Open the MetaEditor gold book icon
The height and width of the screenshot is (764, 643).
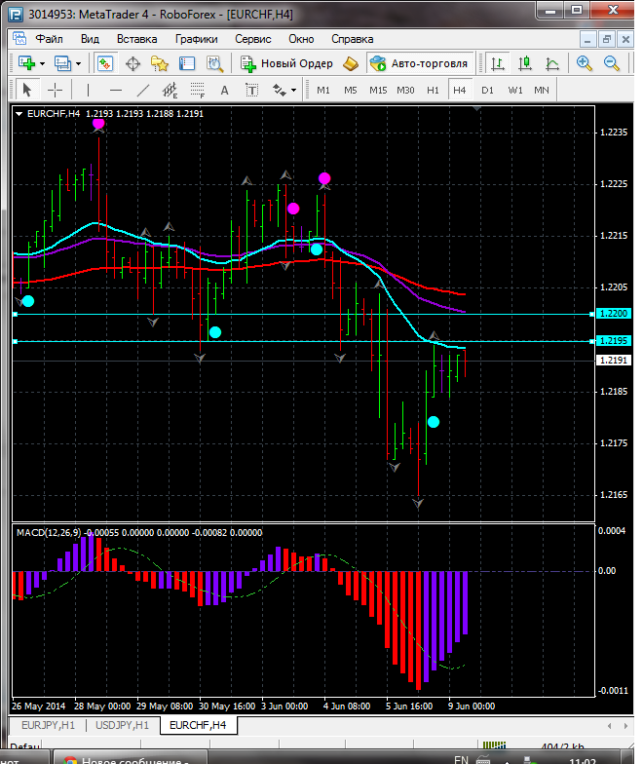351,63
